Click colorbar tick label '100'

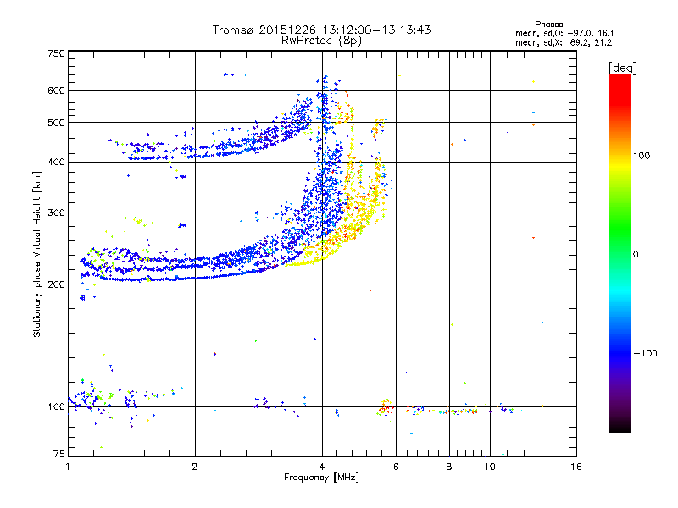pyautogui.click(x=642, y=156)
